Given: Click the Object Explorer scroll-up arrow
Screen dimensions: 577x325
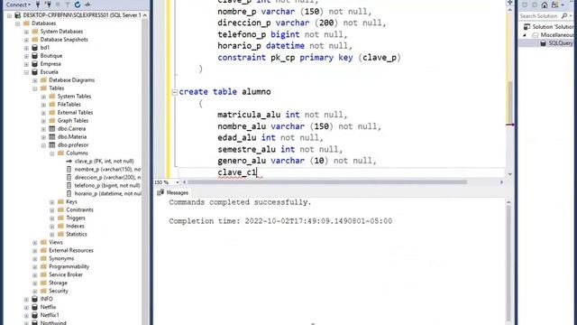Looking at the screenshot, I should (145, 15).
